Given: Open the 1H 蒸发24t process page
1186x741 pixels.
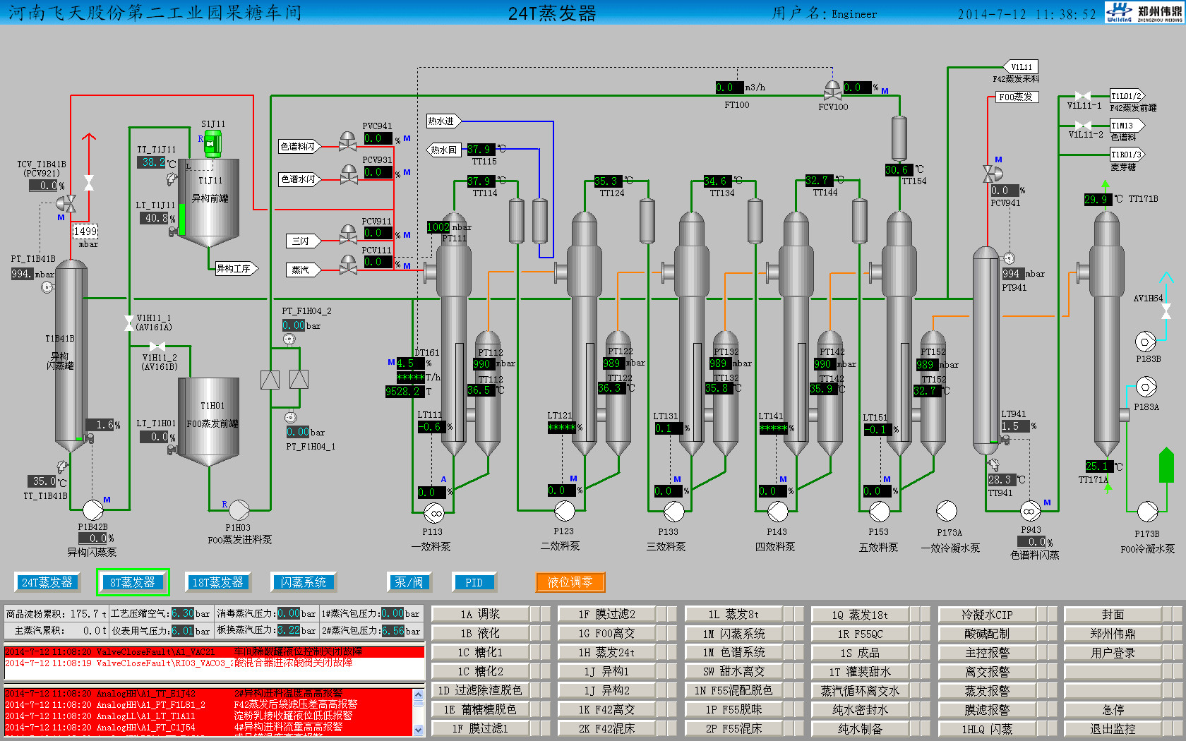Looking at the screenshot, I should point(606,652).
